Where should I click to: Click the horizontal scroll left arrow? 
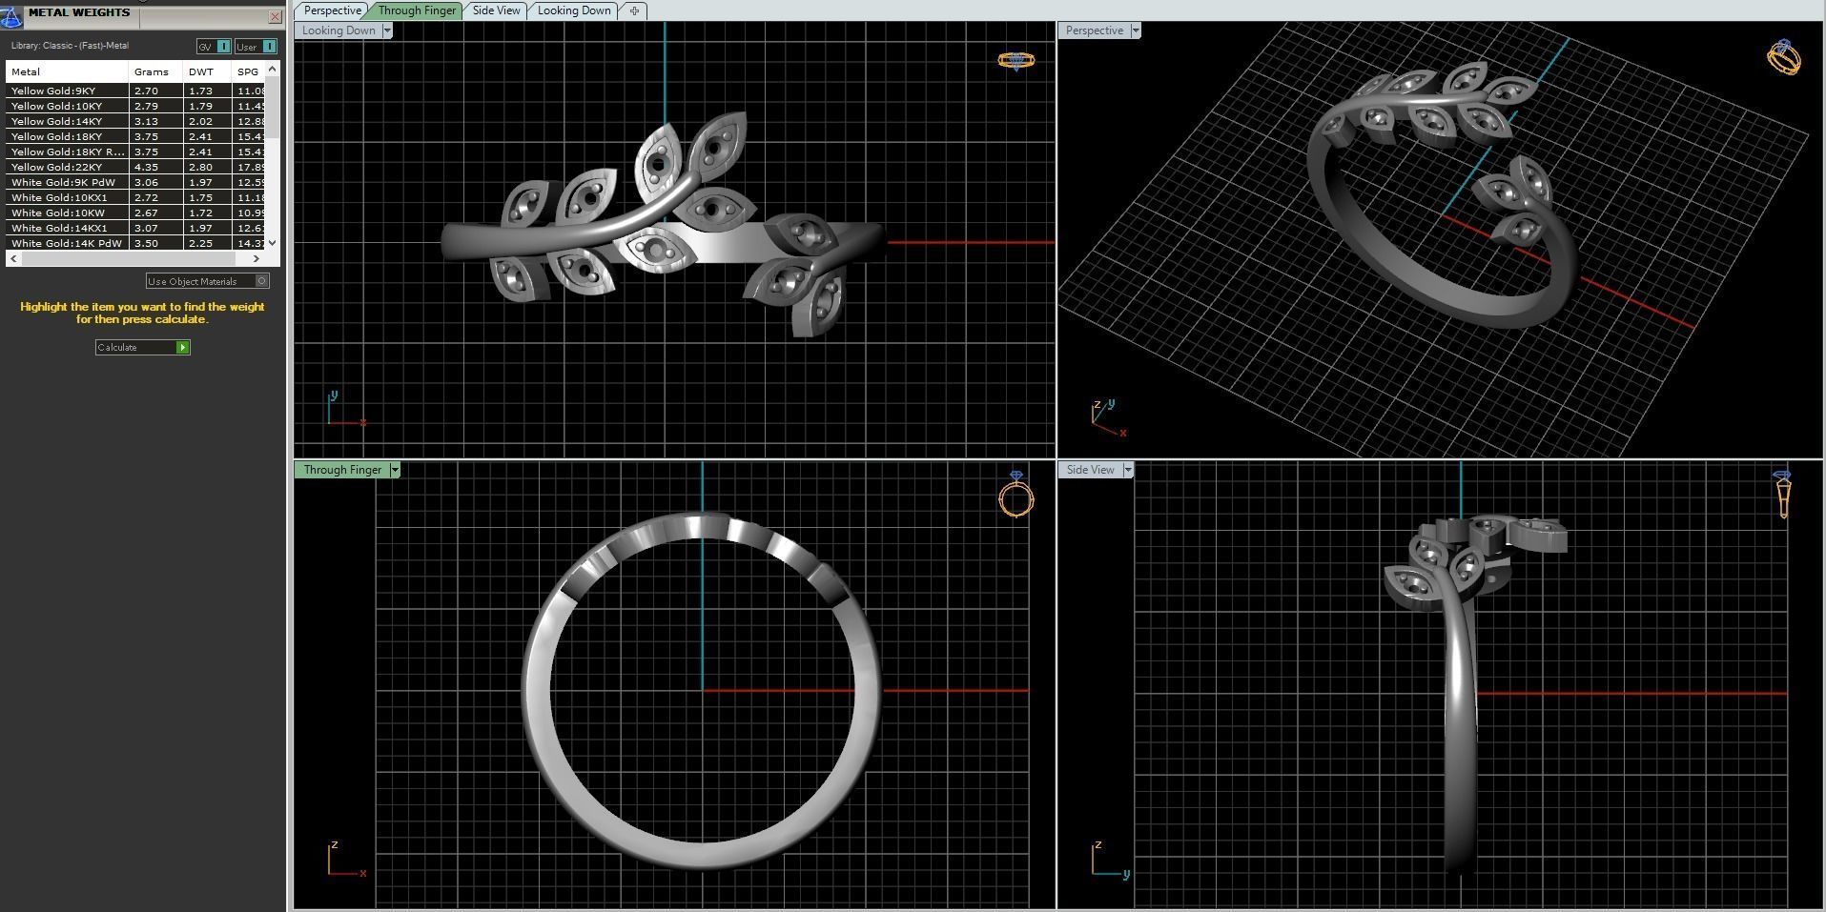tap(13, 258)
